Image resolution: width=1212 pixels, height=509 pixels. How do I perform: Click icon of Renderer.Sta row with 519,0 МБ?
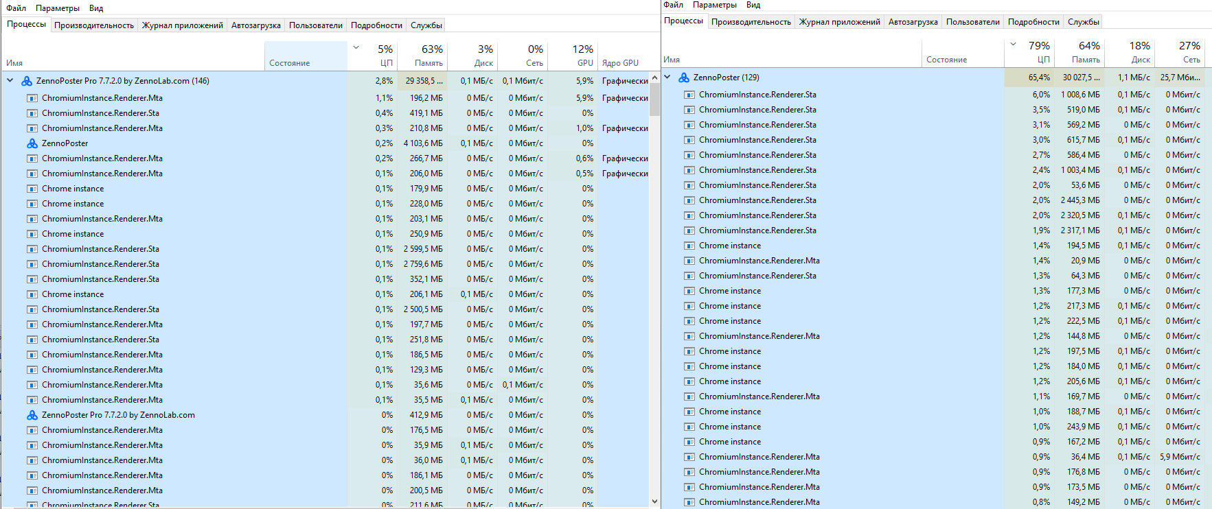tap(689, 110)
